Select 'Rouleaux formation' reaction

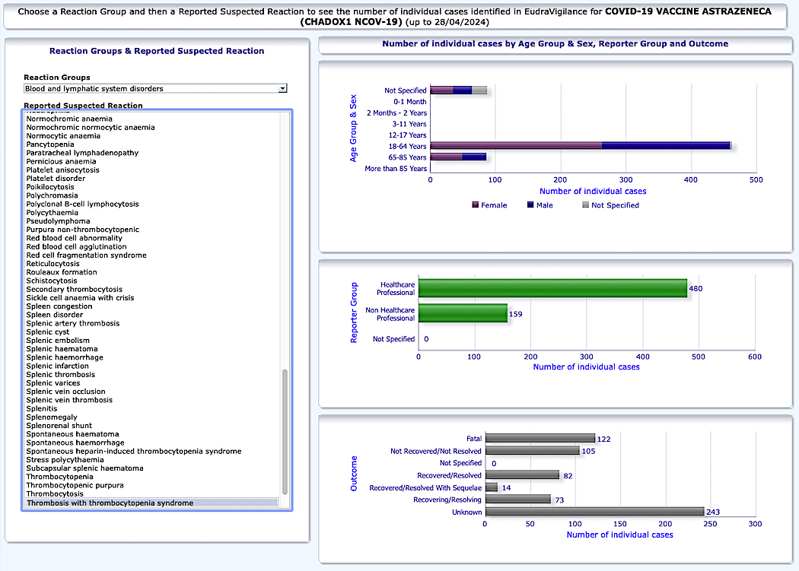[x=62, y=272]
